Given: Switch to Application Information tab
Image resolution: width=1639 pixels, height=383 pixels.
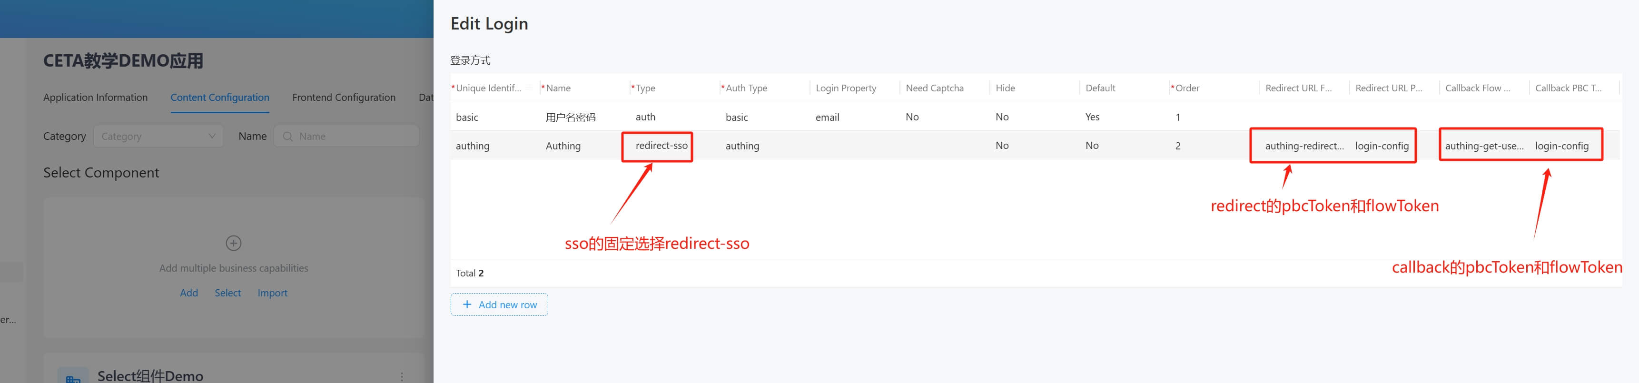Looking at the screenshot, I should 96,98.
